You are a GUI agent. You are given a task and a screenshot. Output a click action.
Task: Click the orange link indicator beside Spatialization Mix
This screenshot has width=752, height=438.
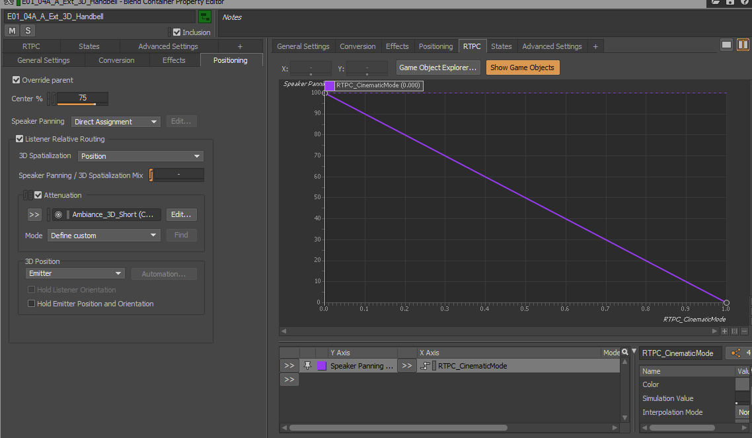tap(151, 175)
